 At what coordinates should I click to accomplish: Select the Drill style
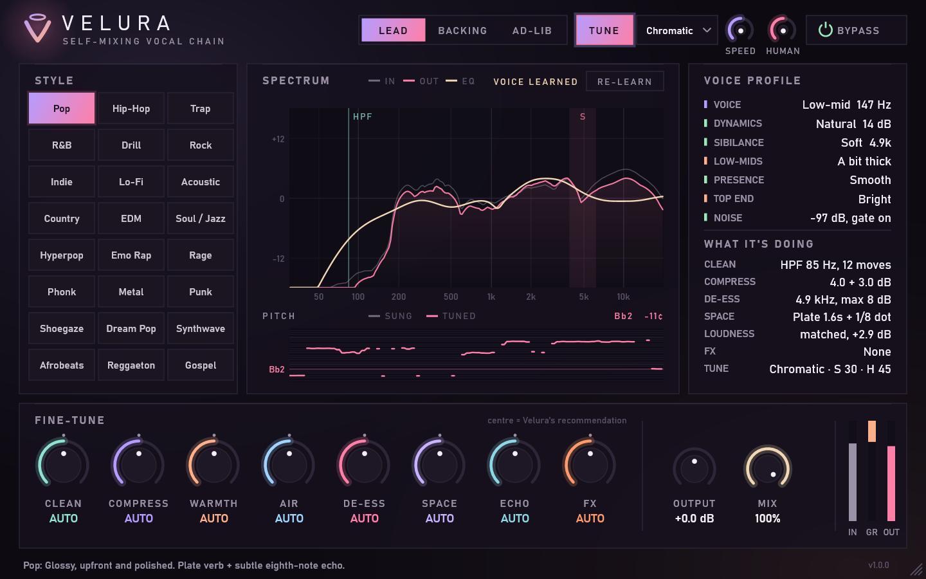[x=131, y=145]
